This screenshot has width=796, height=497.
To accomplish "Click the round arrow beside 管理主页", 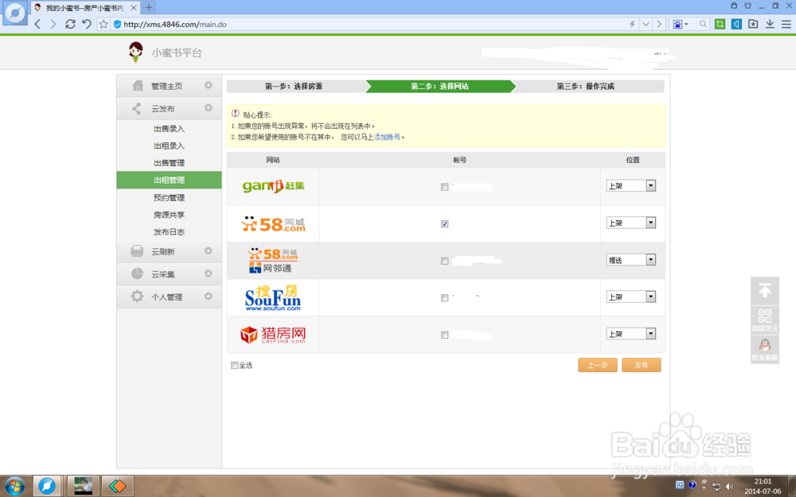I will (208, 85).
